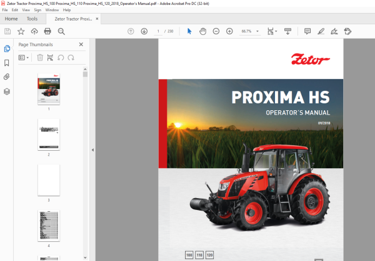Screen dimensions: 375x261
Task: Show the Page Thumbnails panel icon
Action: coord(7,49)
